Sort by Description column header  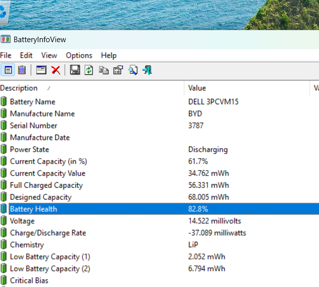click(x=92, y=88)
